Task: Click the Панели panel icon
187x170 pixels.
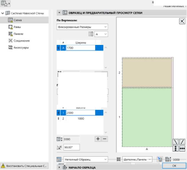Action: [10, 34]
